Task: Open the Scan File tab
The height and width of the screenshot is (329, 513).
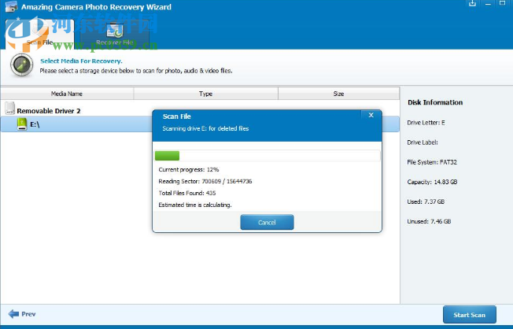Action: tap(40, 35)
